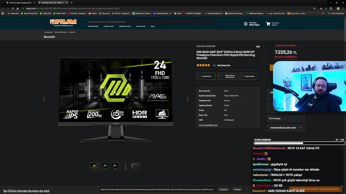346x194 pixels.
Task: Open the Chrome apps grid icon
Action: point(3,13)
